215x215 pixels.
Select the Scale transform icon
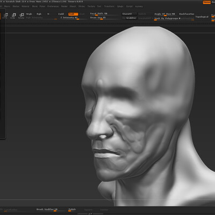pos(13,16)
